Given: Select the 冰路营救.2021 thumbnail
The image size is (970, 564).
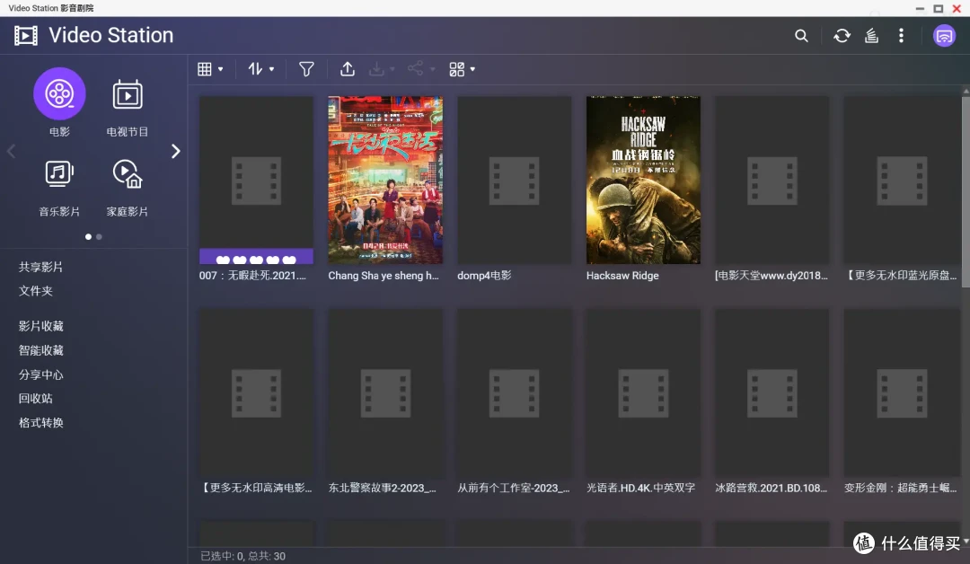Looking at the screenshot, I should (x=772, y=392).
